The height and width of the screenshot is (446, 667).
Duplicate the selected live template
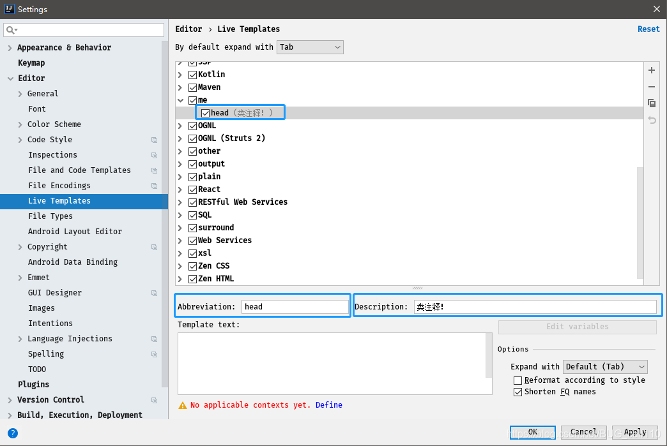pyautogui.click(x=651, y=103)
